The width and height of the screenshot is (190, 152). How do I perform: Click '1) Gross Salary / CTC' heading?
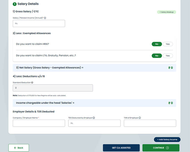click(26, 11)
